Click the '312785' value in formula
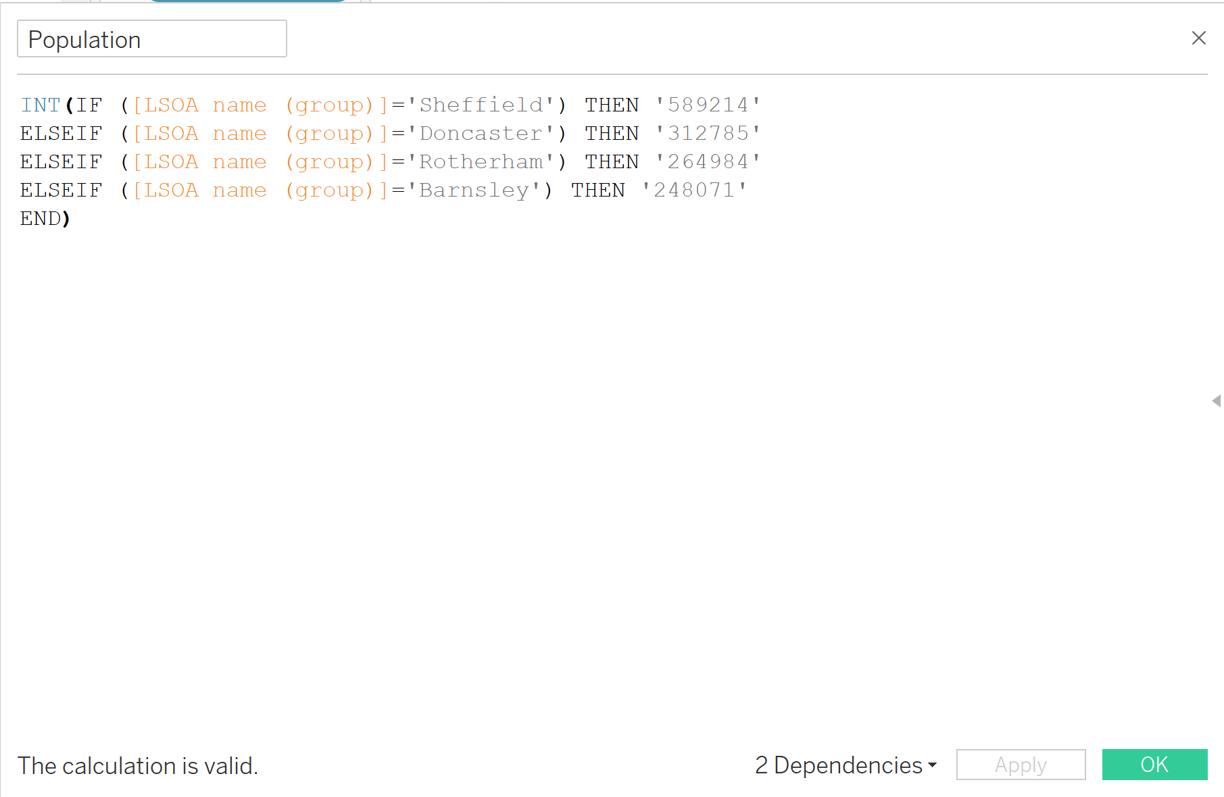This screenshot has height=797, width=1224. coord(708,133)
